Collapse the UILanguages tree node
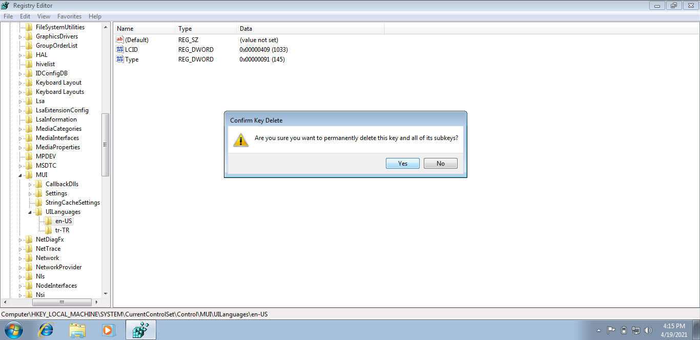This screenshot has width=700, height=340. tap(30, 212)
